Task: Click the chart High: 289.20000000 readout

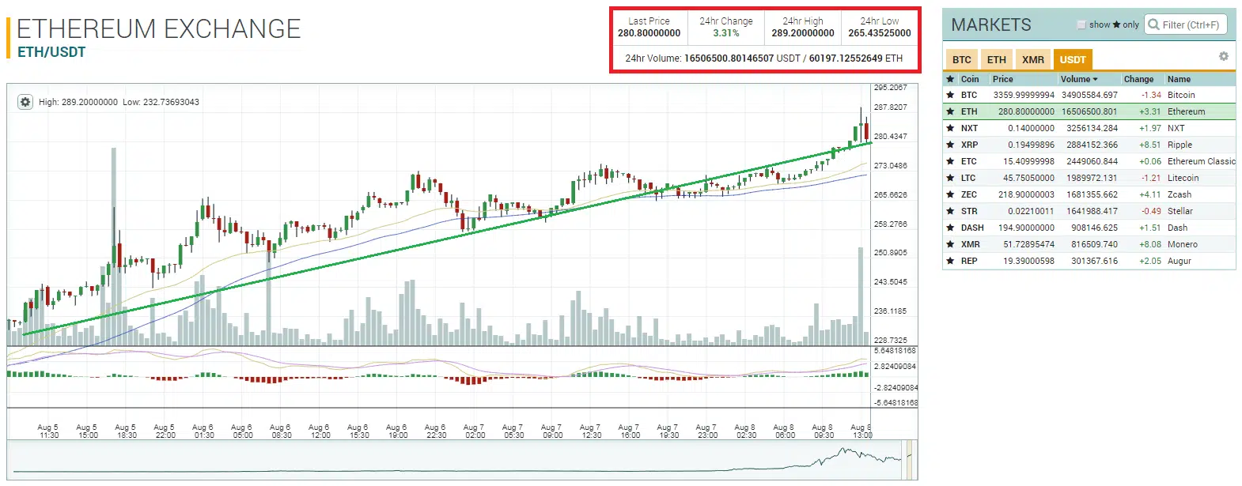Action: coord(78,102)
